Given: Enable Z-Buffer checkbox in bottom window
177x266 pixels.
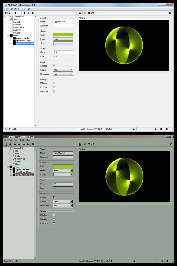Looking at the screenshot, I should pos(54,215).
